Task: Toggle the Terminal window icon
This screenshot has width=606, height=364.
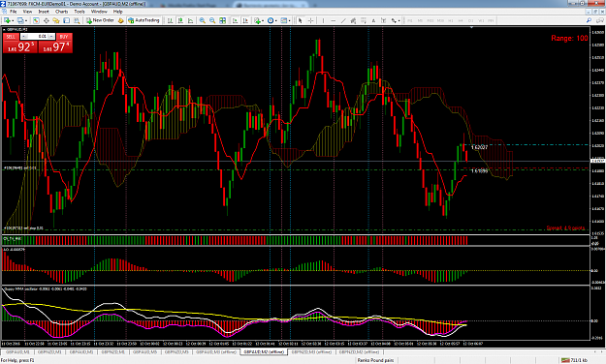Action: [x=67, y=20]
